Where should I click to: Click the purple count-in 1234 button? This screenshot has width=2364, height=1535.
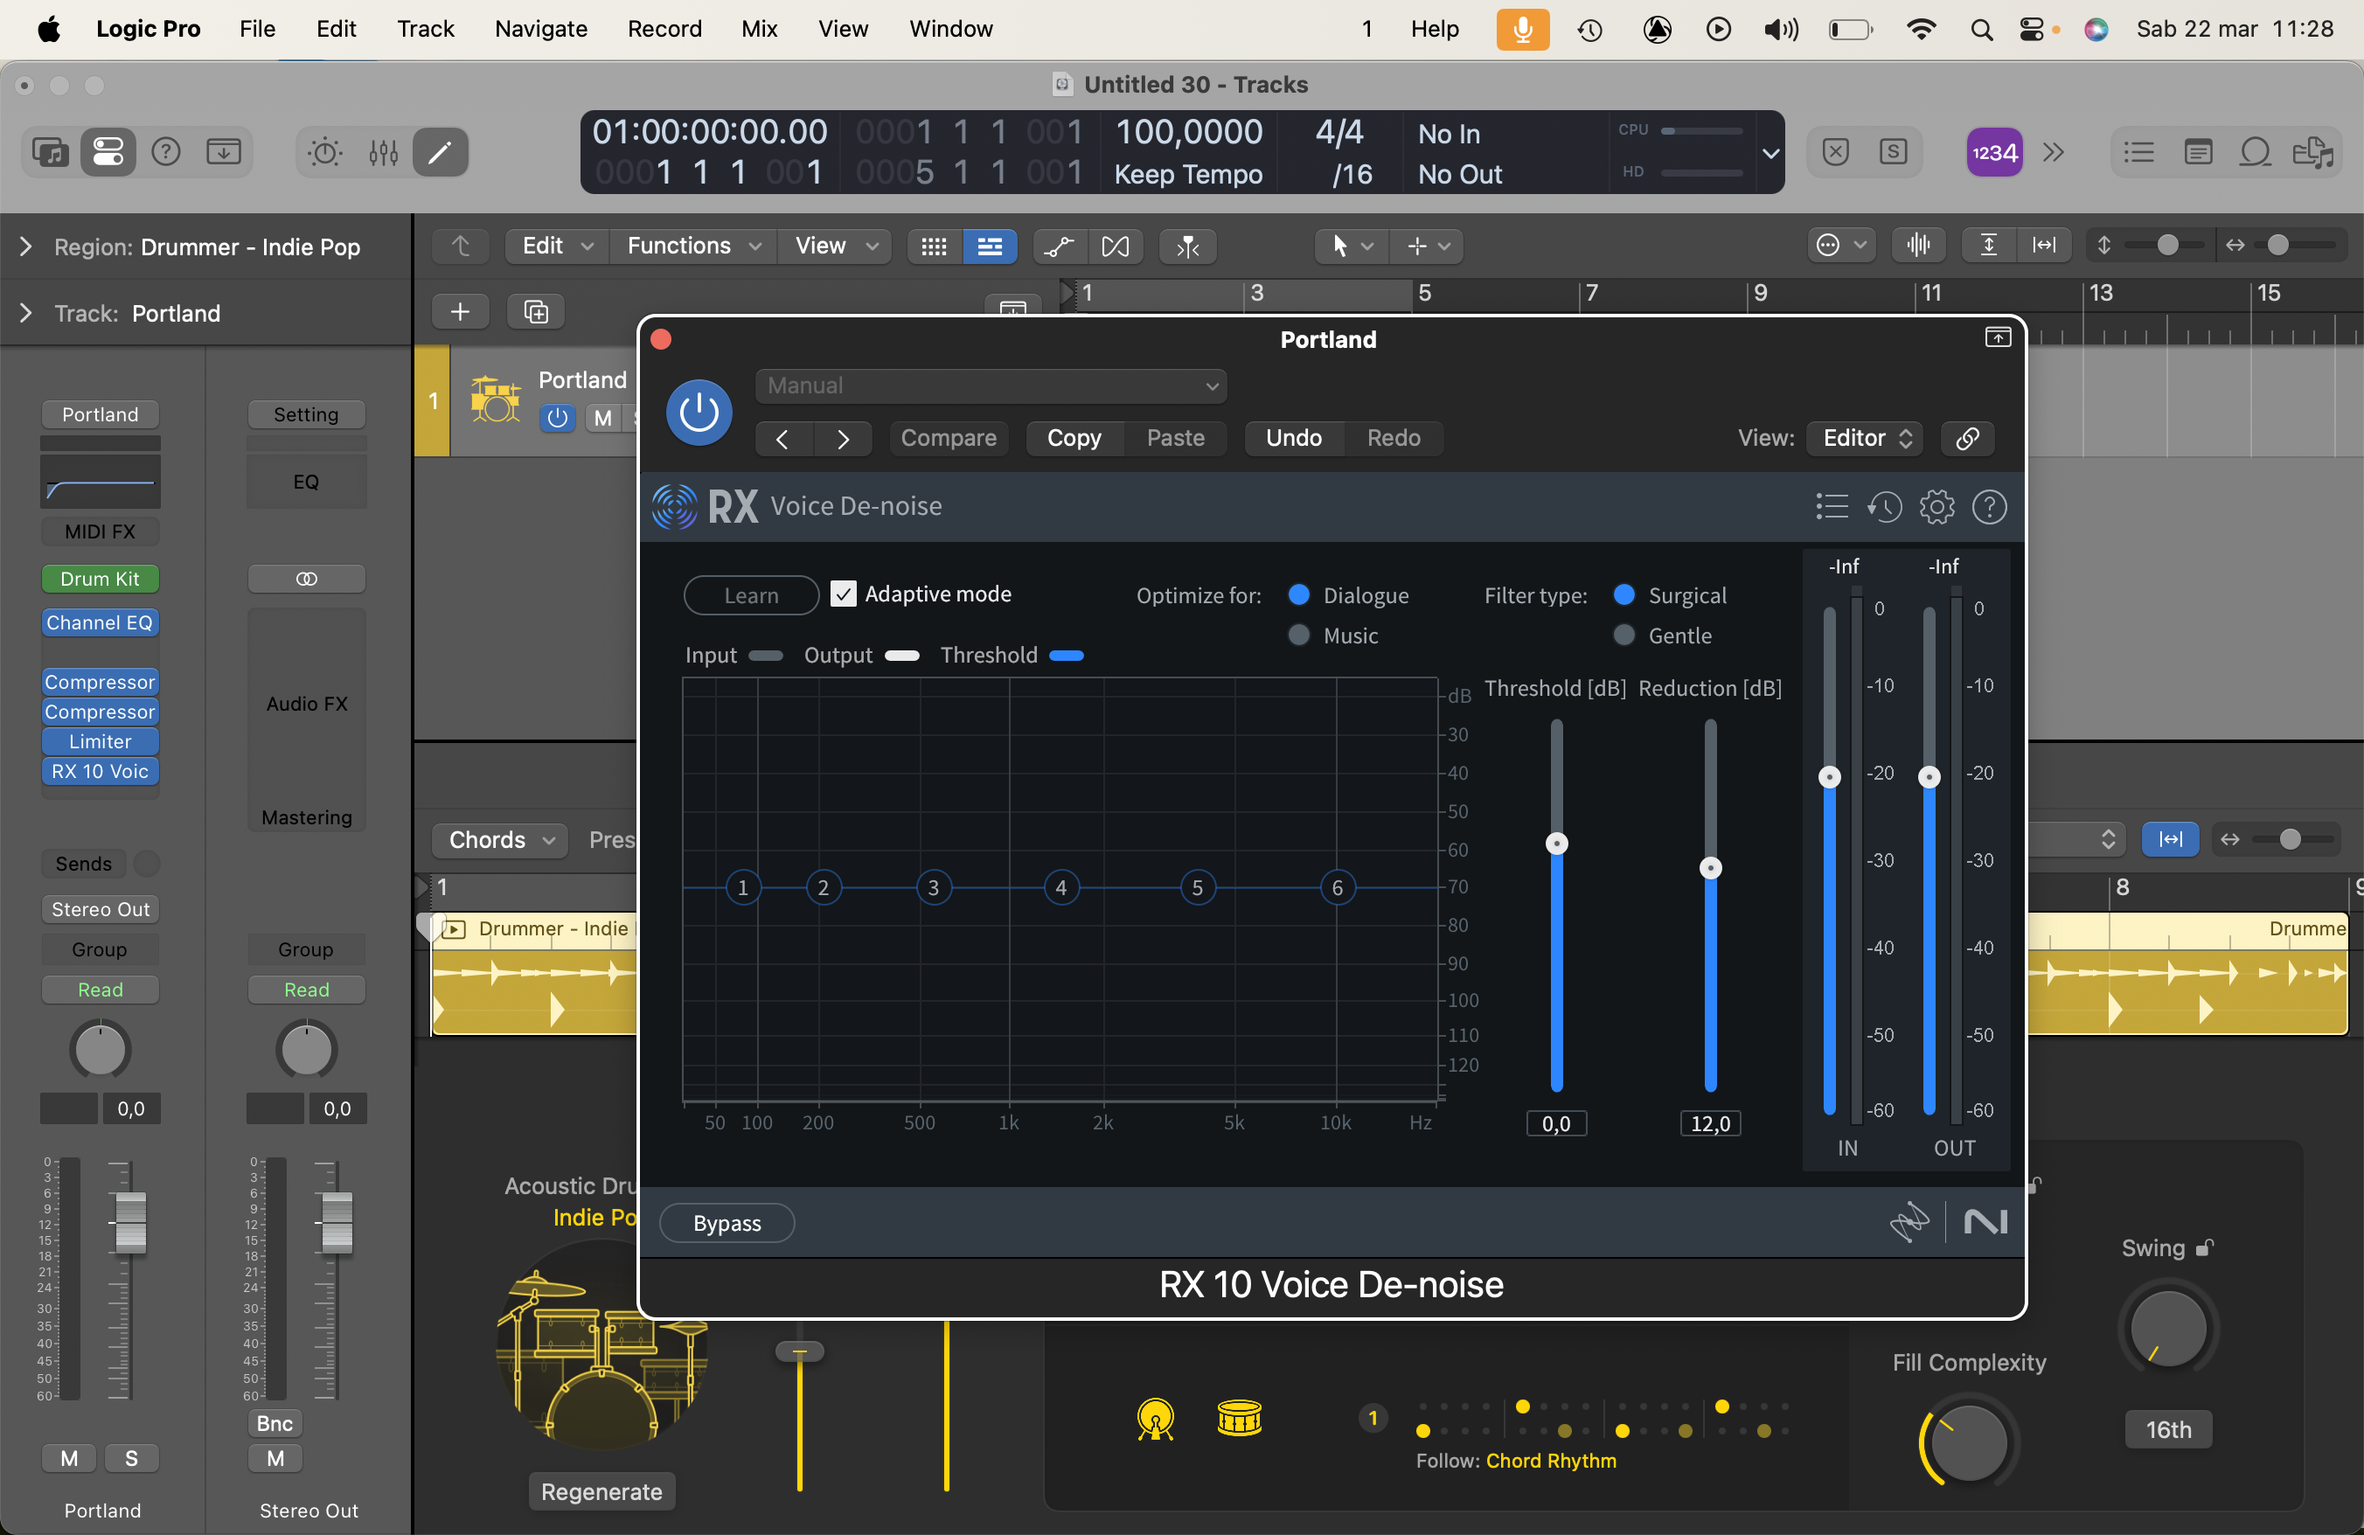tap(1993, 152)
